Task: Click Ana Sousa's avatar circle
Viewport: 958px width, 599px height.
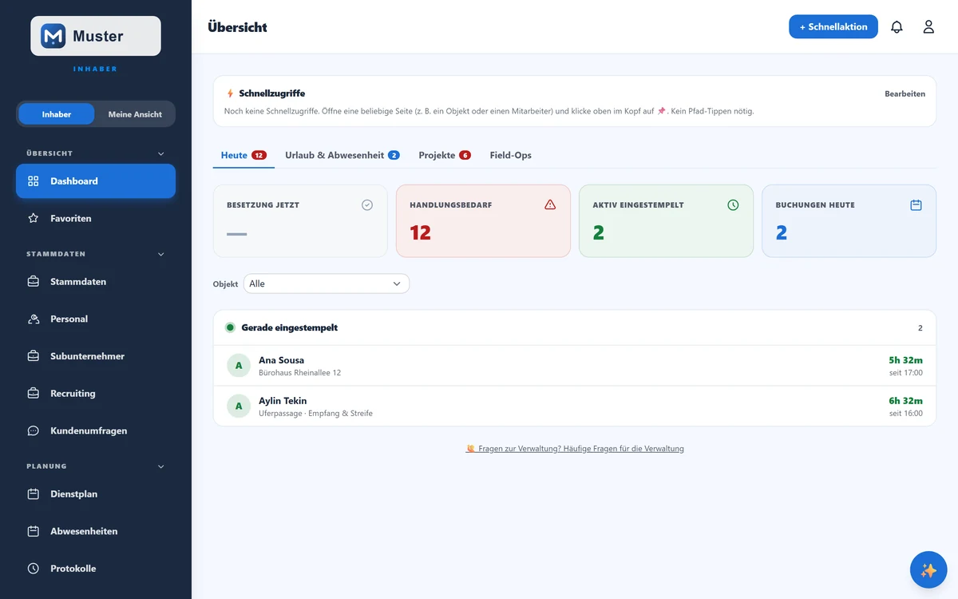Action: point(239,366)
